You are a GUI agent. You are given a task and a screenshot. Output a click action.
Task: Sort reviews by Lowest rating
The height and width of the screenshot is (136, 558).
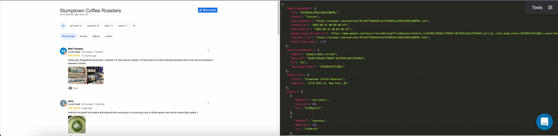(108, 36)
